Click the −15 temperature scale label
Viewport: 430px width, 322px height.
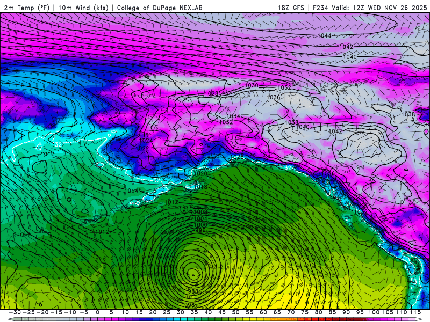[56, 312]
